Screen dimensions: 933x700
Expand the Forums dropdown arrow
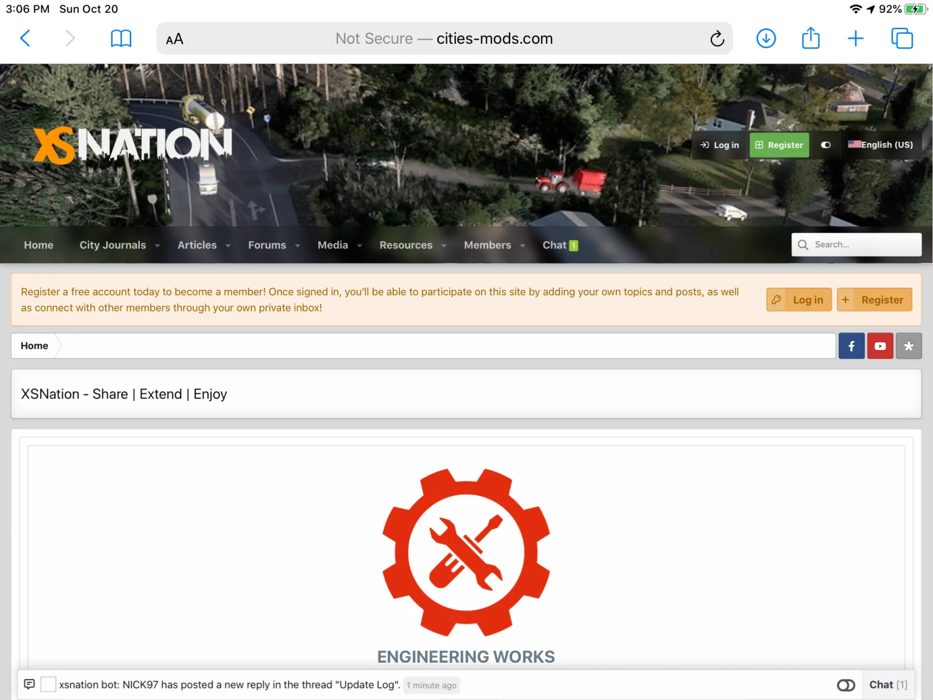tap(297, 246)
